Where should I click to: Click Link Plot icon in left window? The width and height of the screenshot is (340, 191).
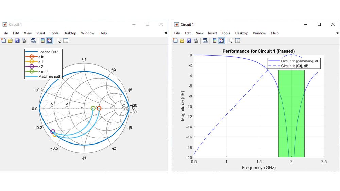pos(33,41)
